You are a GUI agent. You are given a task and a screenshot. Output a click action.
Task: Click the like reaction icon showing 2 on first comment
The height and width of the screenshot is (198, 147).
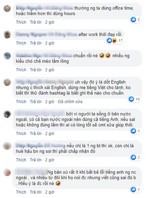click(133, 20)
